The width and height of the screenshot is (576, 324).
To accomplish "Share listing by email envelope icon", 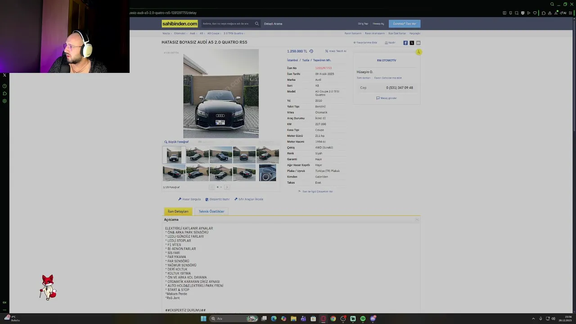I will (418, 43).
